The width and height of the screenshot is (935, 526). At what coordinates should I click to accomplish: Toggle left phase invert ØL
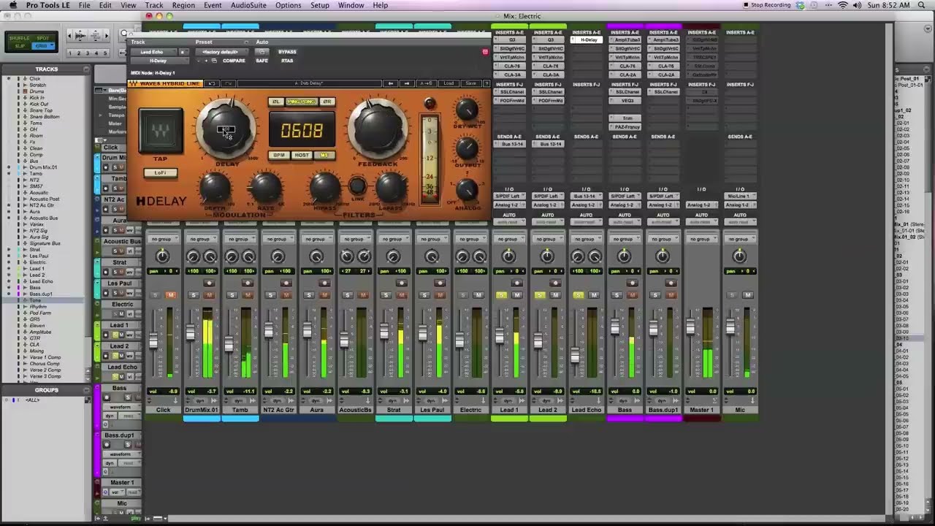(276, 102)
